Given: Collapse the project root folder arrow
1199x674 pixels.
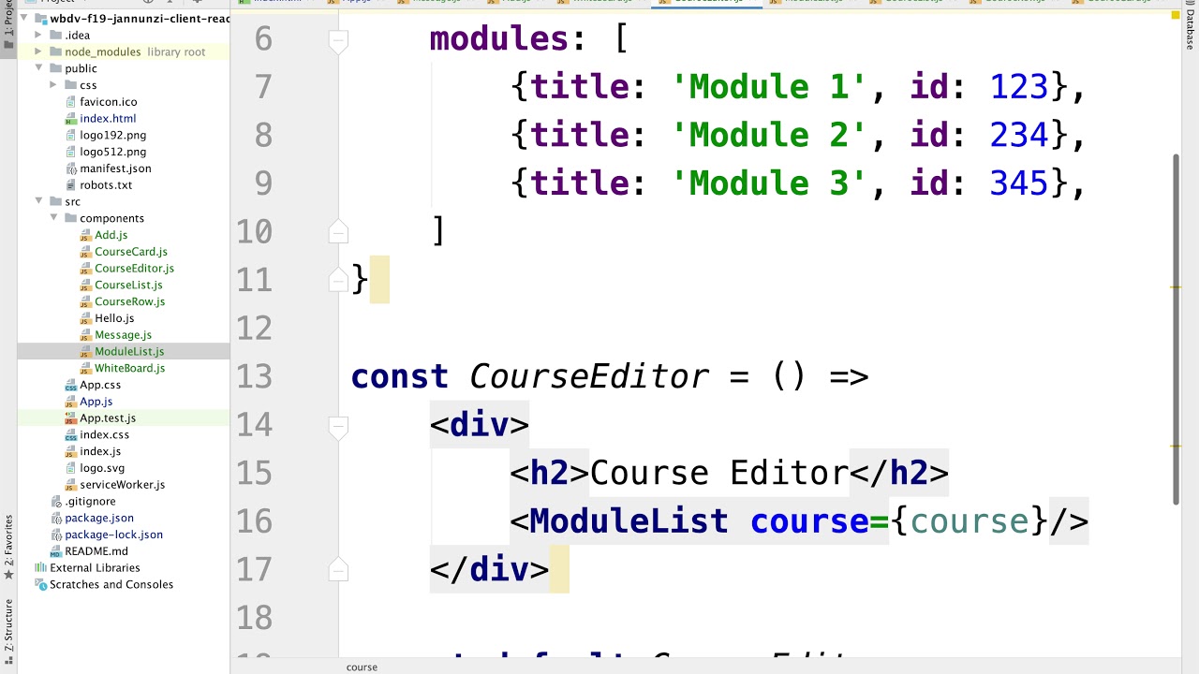Looking at the screenshot, I should pyautogui.click(x=24, y=19).
